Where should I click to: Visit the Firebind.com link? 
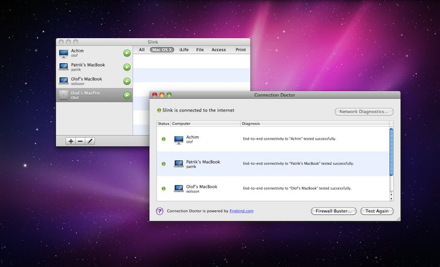(241, 211)
